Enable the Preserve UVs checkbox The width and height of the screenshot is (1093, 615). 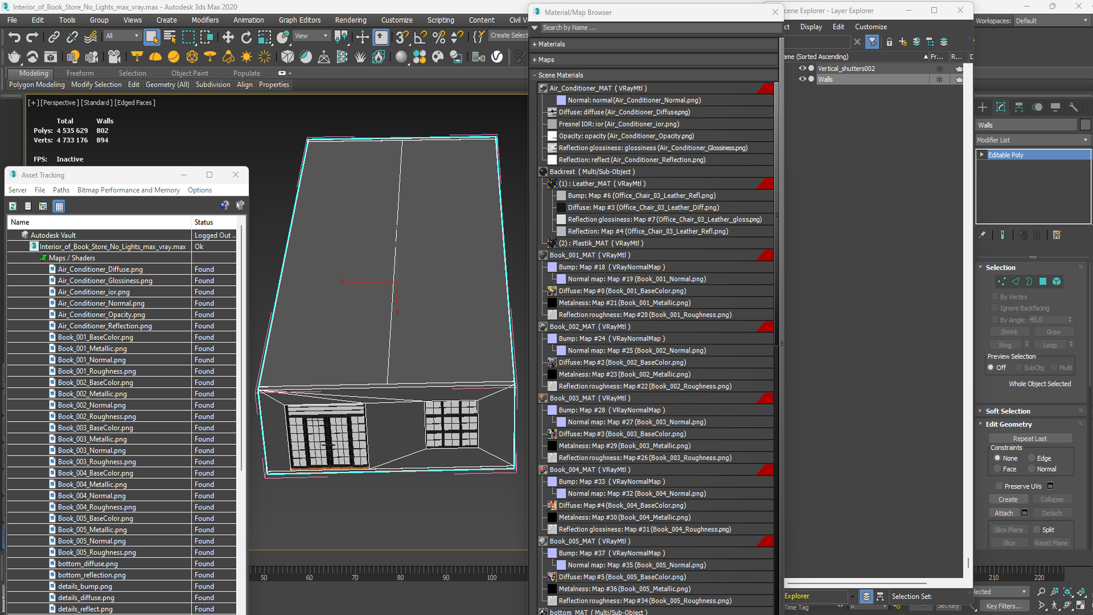tap(999, 486)
